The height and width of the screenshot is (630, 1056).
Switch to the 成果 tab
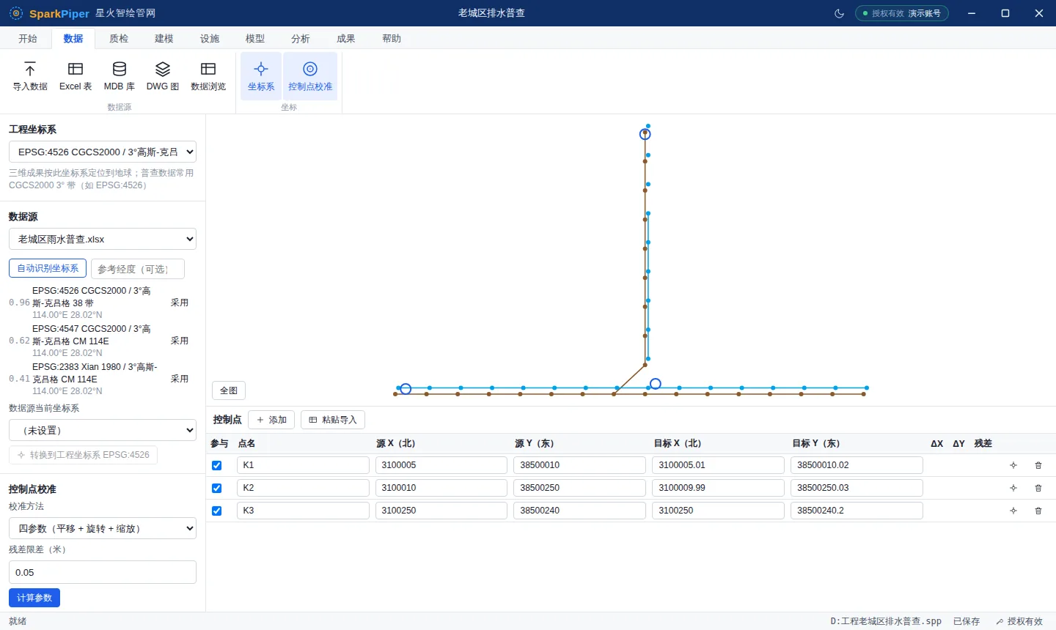point(346,38)
